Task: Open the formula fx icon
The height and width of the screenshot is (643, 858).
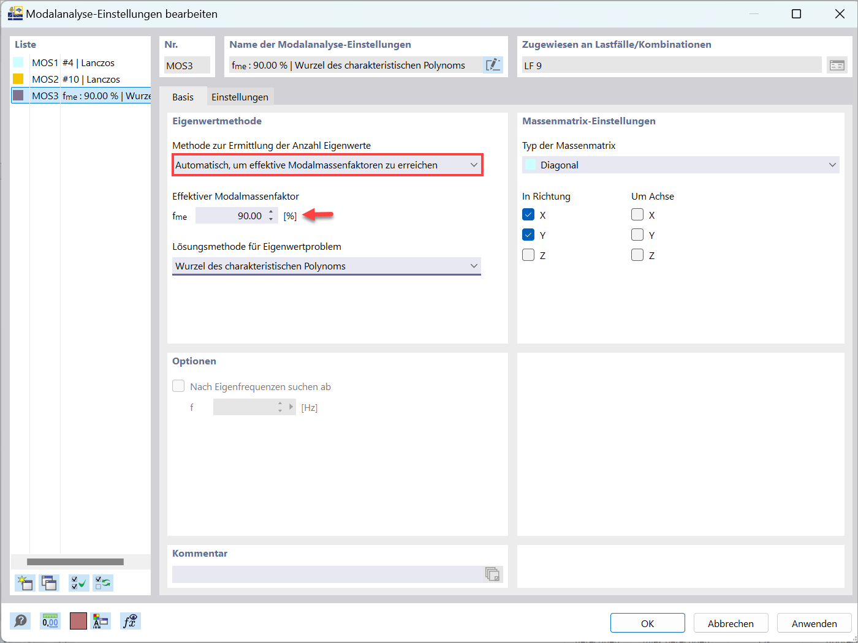Action: (x=130, y=621)
